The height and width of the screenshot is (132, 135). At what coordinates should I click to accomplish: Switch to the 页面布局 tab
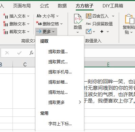[x=22, y=6]
